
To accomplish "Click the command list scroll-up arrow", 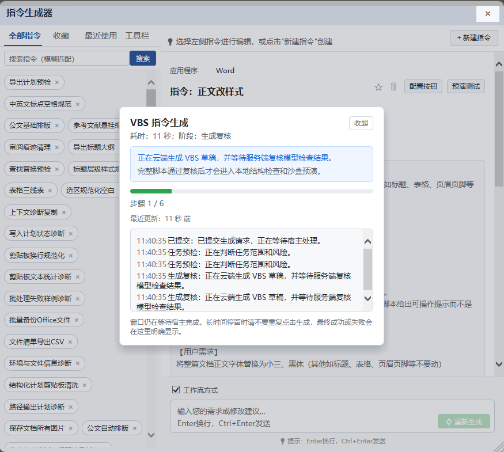I will (x=151, y=83).
